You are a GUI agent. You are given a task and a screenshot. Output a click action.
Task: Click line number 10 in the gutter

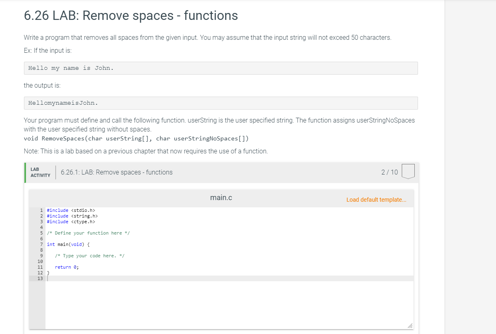point(40,261)
